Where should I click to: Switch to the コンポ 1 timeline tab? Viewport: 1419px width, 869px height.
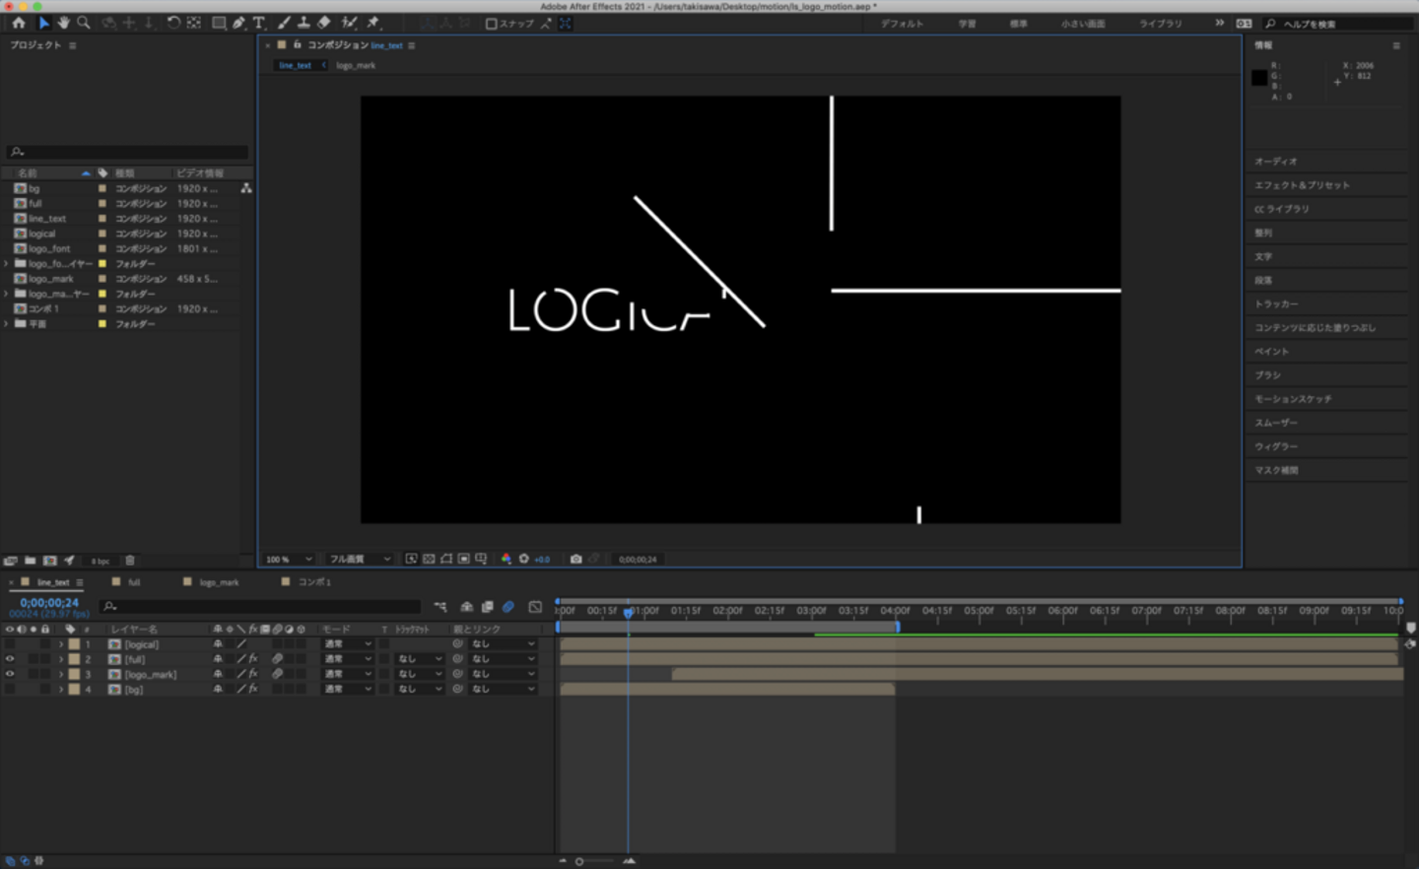pos(314,582)
